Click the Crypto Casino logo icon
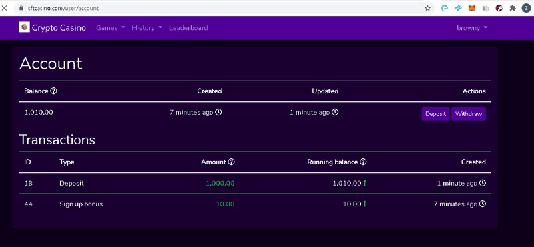Image resolution: width=534 pixels, height=247 pixels. click(x=25, y=27)
